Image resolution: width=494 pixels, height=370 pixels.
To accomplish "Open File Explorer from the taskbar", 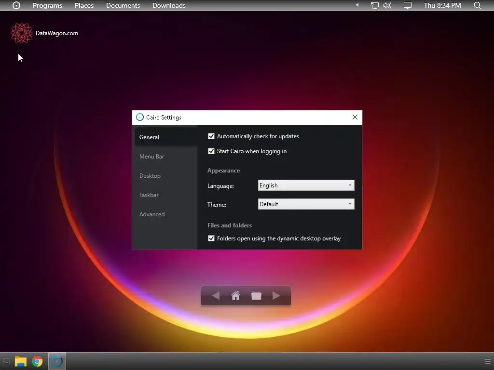I will tap(21, 361).
